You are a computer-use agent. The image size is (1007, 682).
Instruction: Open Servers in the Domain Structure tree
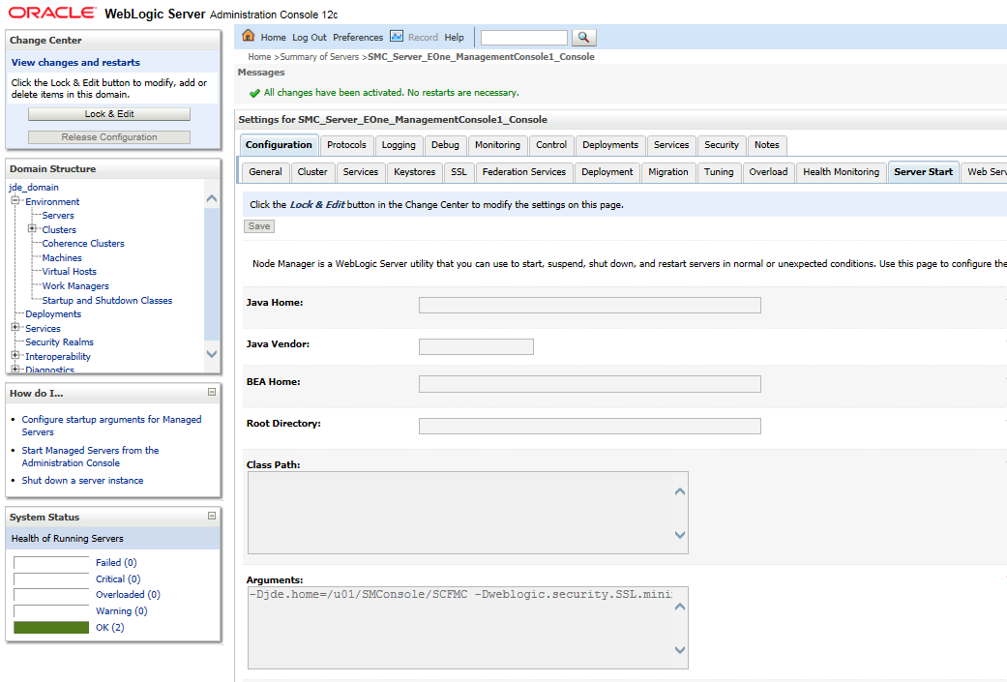[x=58, y=216]
